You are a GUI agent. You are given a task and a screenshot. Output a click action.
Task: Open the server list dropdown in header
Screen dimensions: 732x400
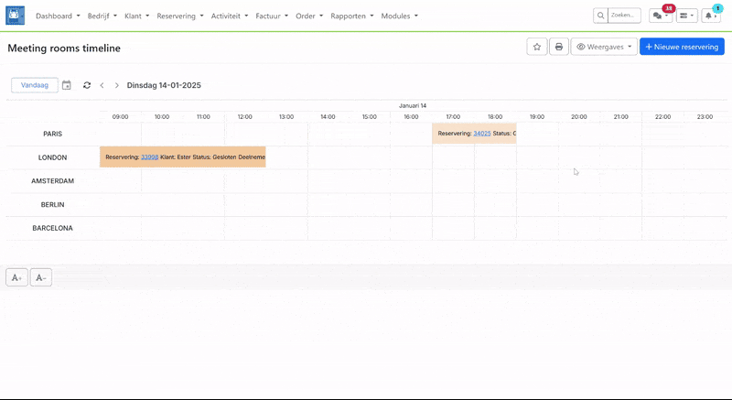coord(686,16)
